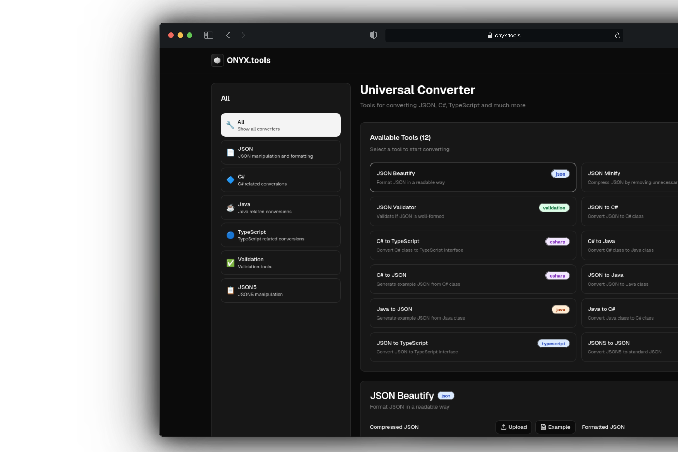Click the wrench icon for All converters
The image size is (678, 452).
pyautogui.click(x=230, y=125)
